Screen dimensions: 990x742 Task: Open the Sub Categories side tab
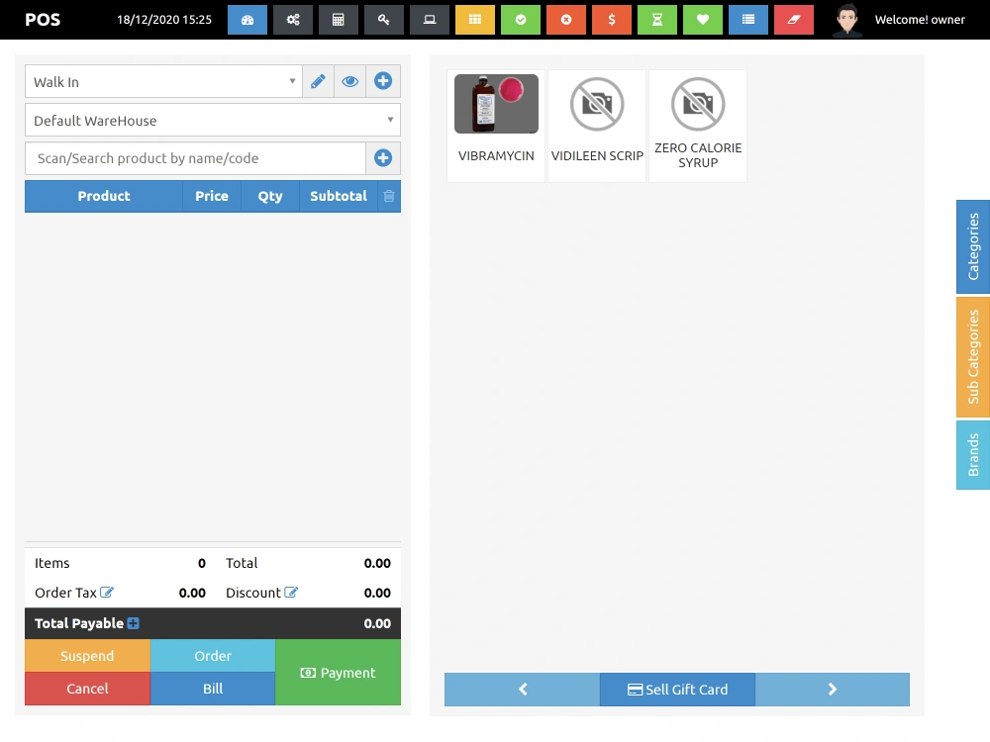pyautogui.click(x=973, y=357)
